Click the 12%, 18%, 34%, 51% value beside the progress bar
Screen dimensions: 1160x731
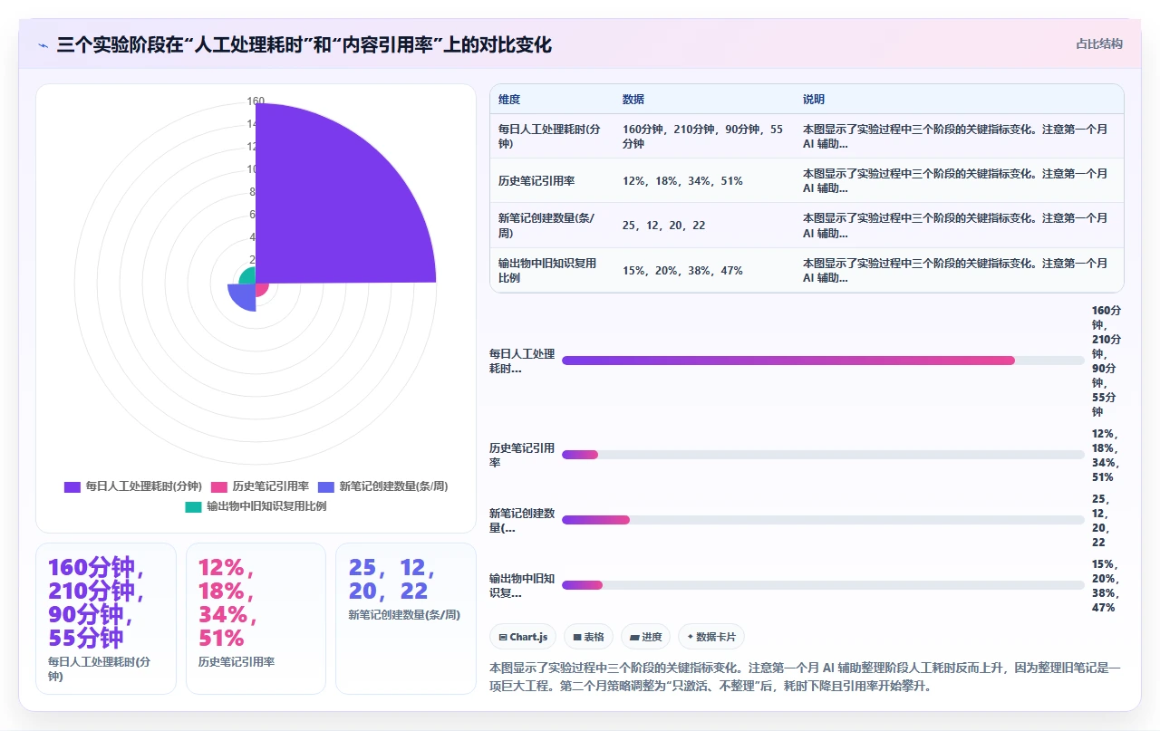(1105, 455)
